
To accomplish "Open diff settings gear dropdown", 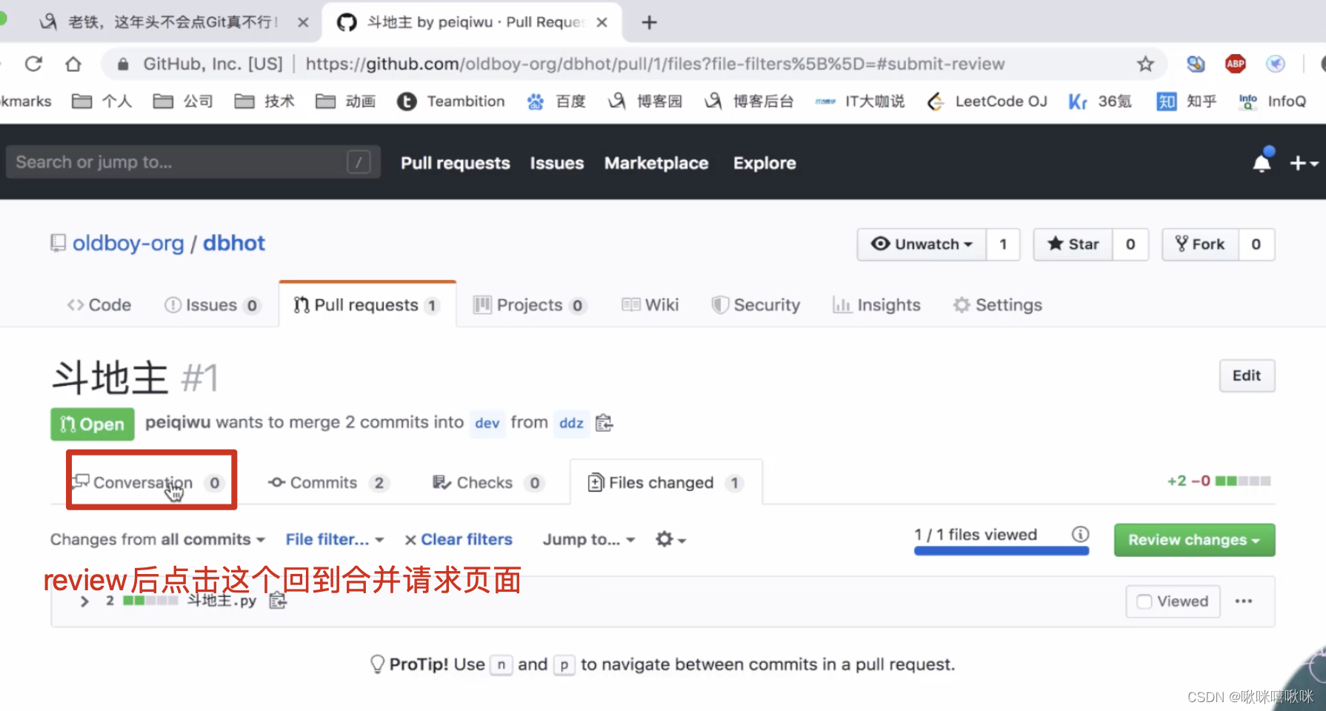I will [x=670, y=539].
